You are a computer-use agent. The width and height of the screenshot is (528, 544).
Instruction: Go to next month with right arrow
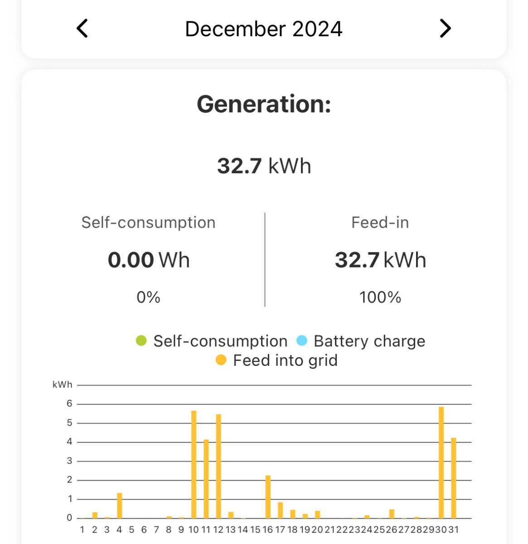tap(446, 29)
